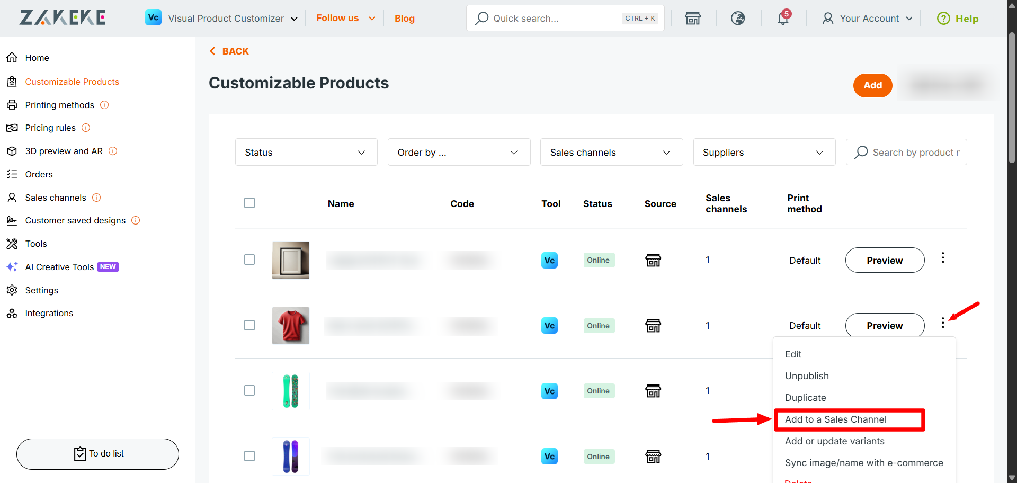Viewport: 1017px width, 483px height.
Task: Click info icon next to Customer saved designs
Action: tap(136, 220)
